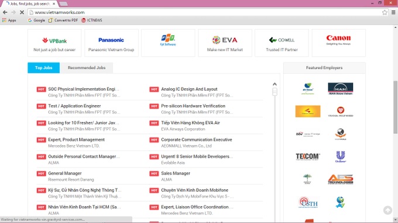Click the browser back arrow
This screenshot has width=398, height=223.
pos(5,12)
